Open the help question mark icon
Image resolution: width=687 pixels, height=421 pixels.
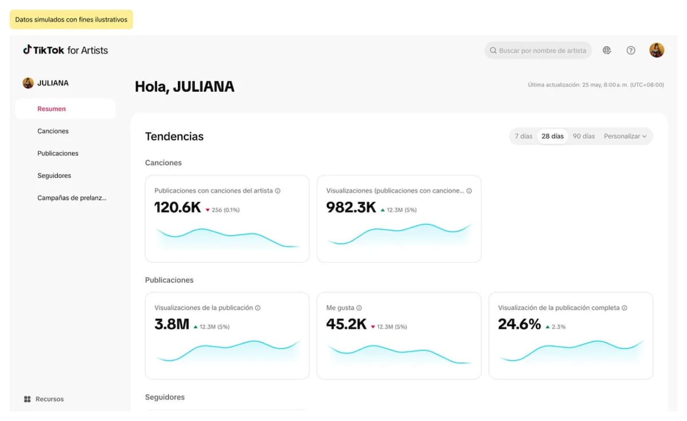click(x=631, y=50)
